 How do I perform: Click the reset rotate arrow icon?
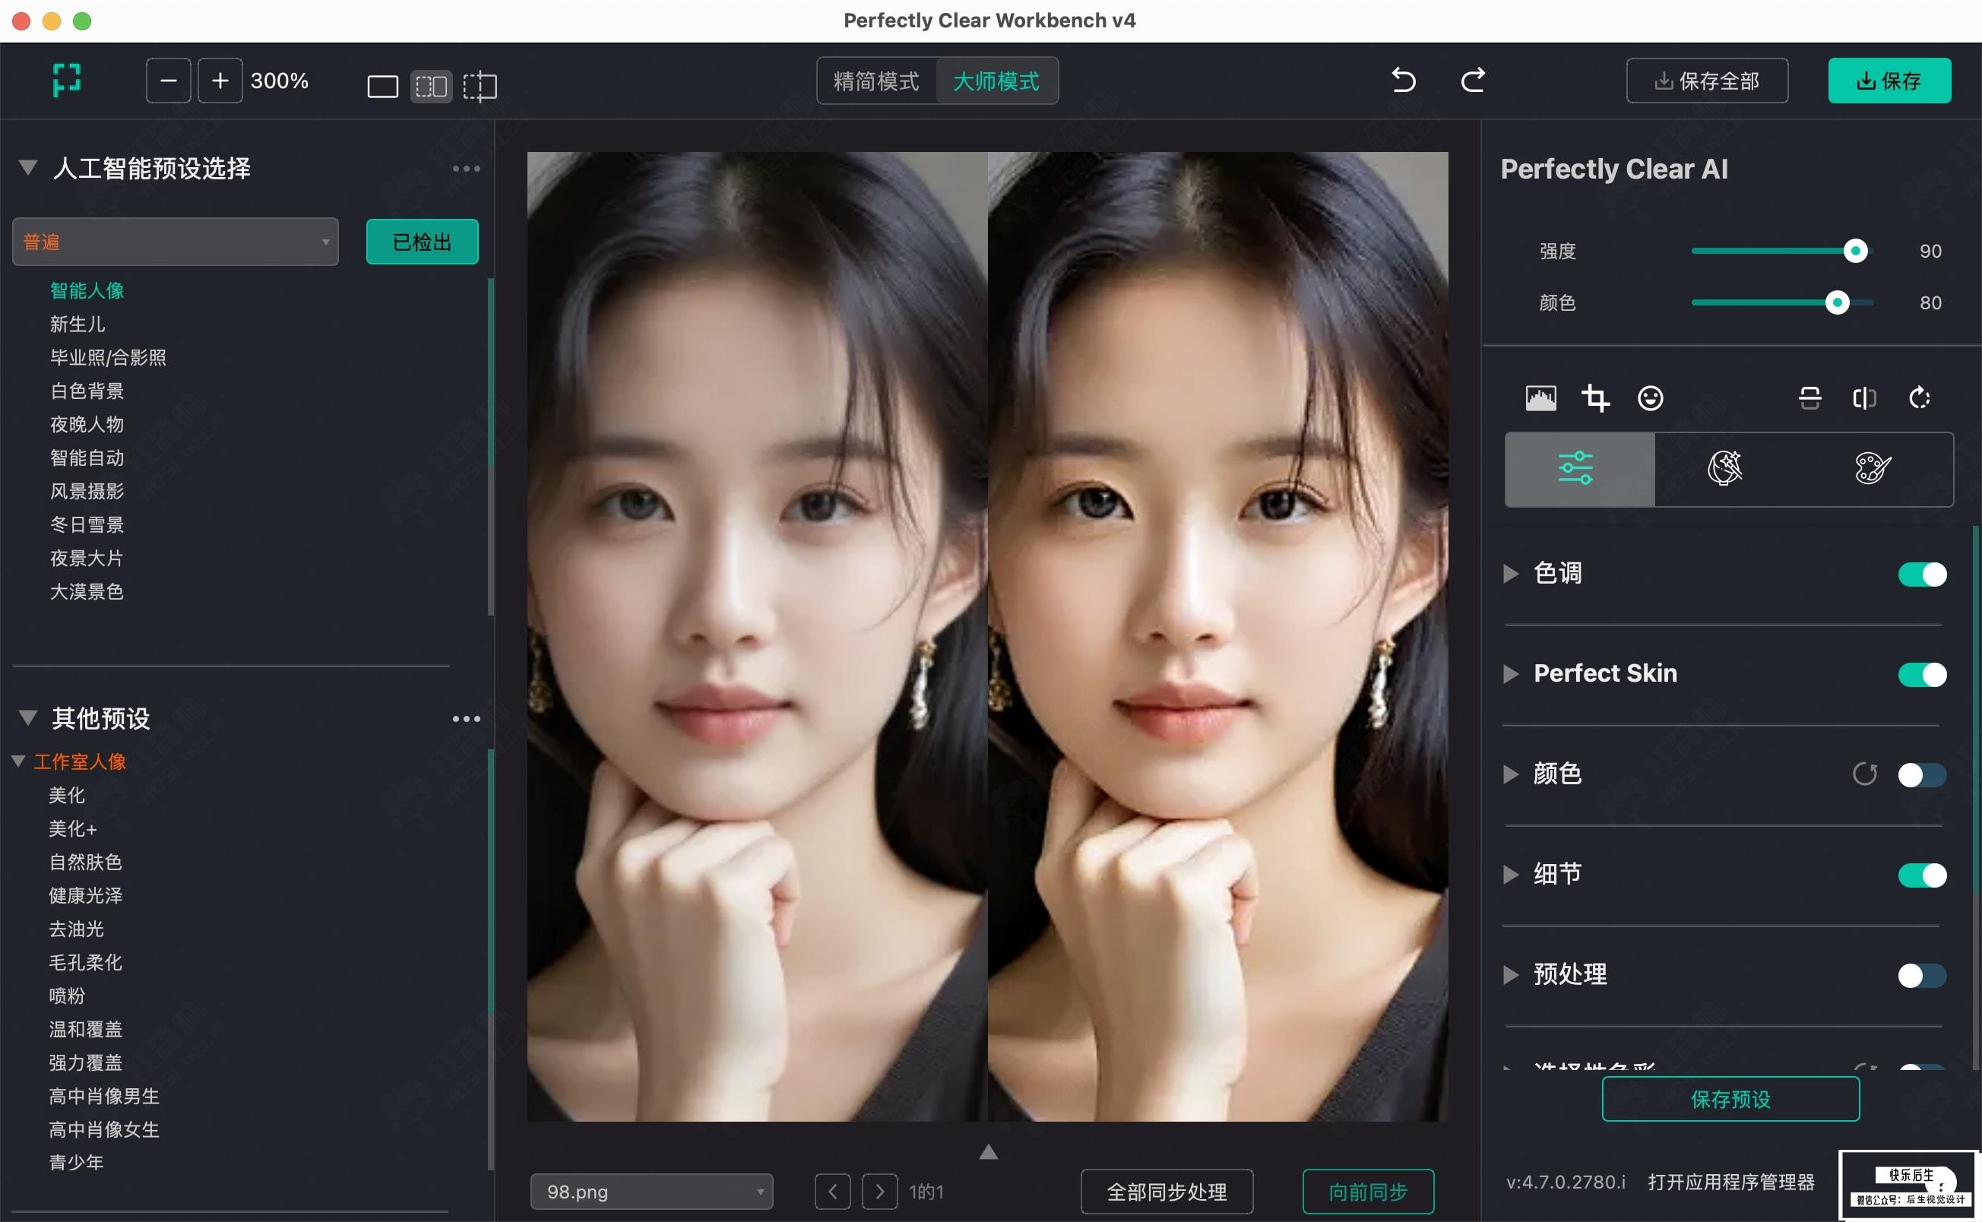(1919, 398)
